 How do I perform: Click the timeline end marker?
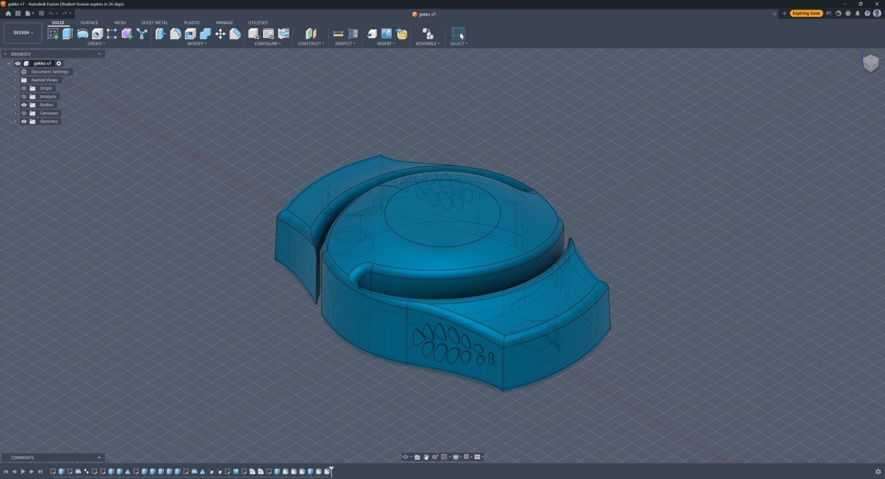[331, 471]
